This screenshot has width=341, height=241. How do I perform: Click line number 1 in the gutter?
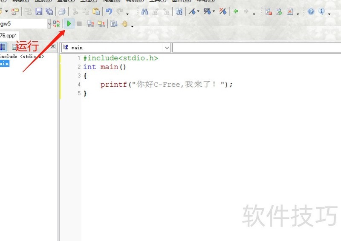[x=79, y=58]
